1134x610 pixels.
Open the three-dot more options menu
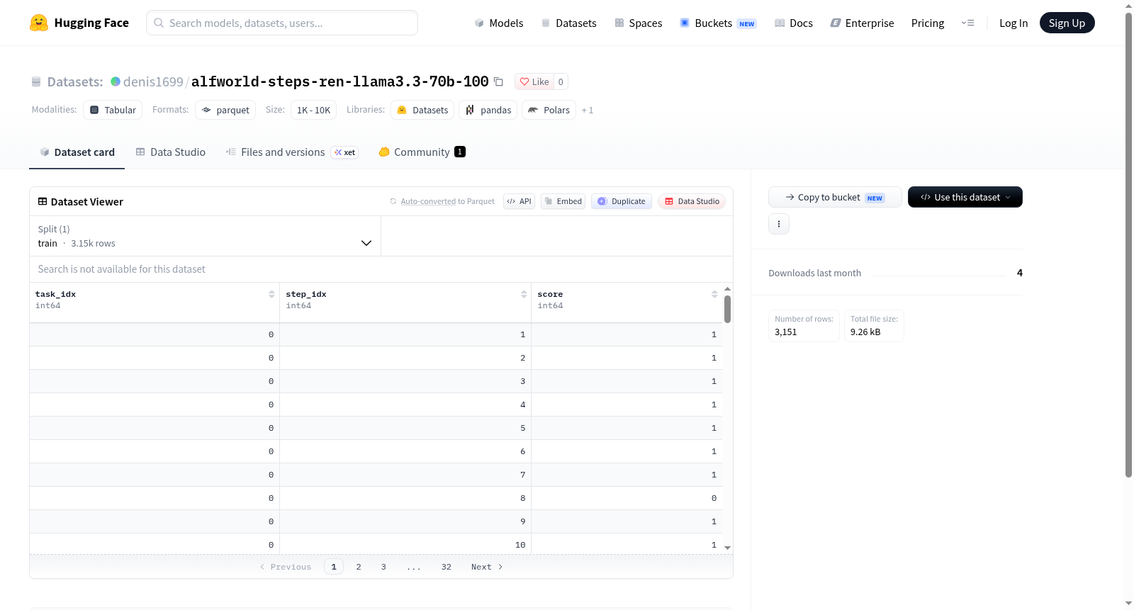779,224
